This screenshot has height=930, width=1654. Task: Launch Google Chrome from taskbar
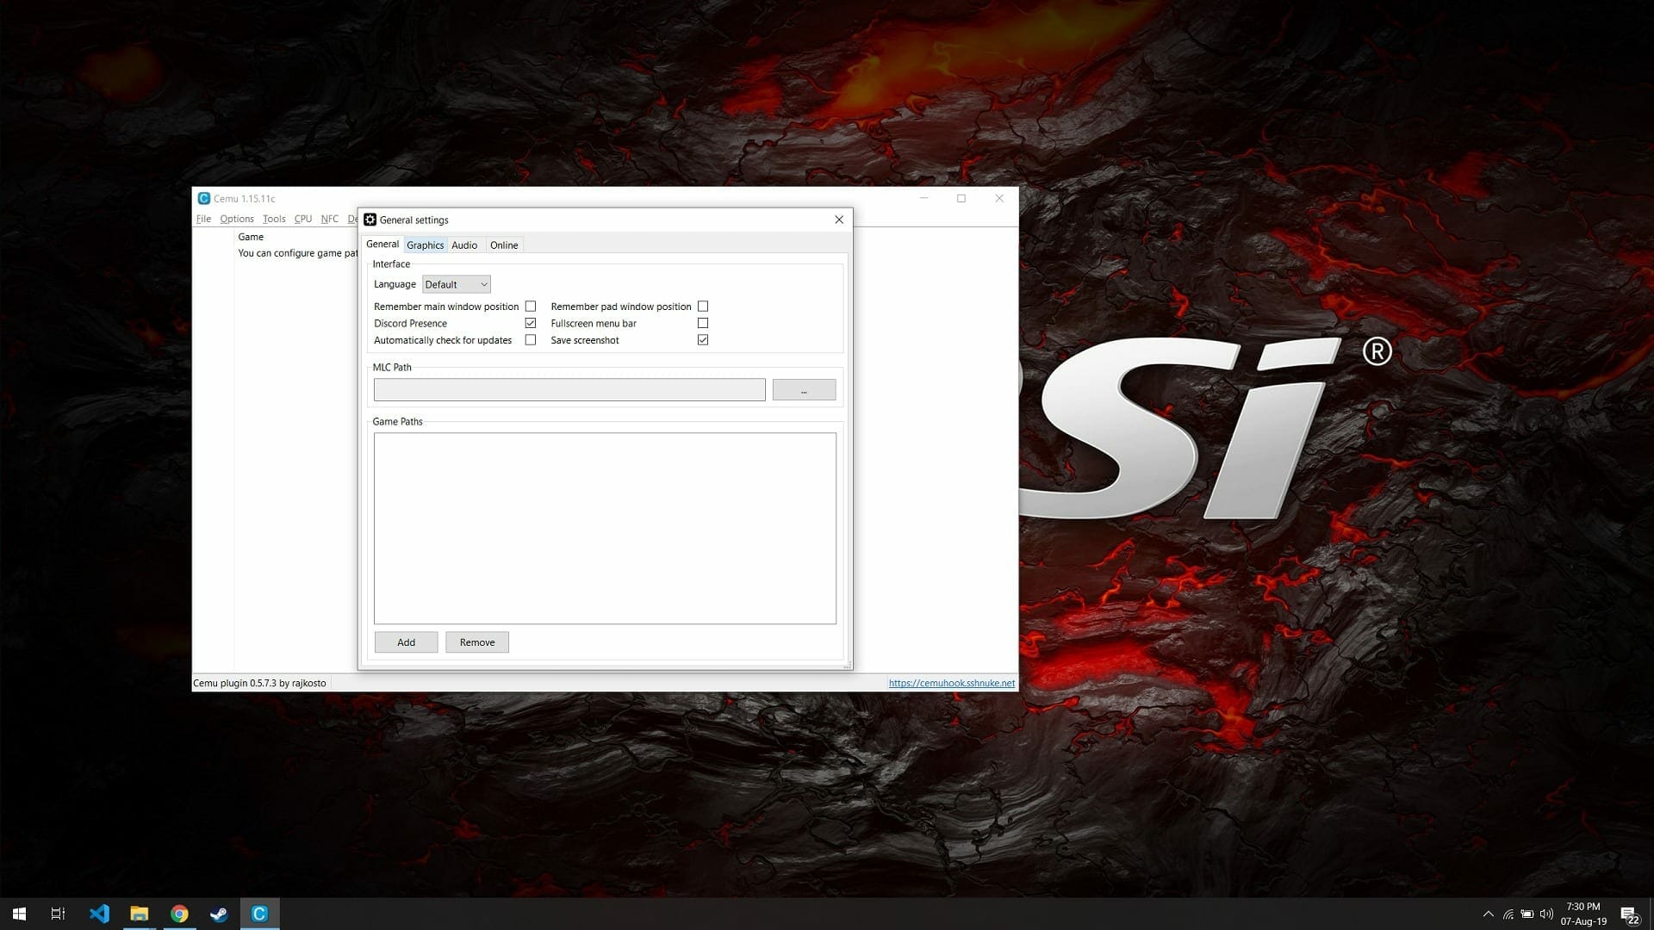pyautogui.click(x=179, y=914)
